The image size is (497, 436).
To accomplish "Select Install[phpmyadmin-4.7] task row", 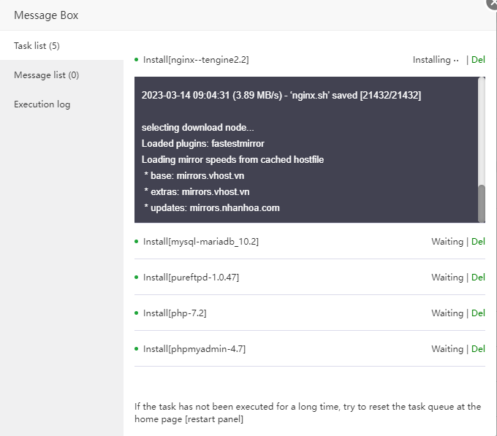I will tap(310, 349).
